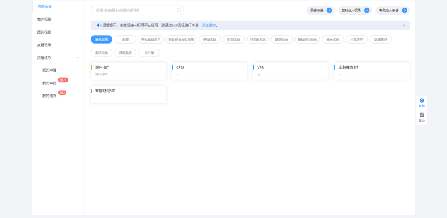
Task: Click arrow icon on 复制他人权限 button
Action: click(x=367, y=10)
